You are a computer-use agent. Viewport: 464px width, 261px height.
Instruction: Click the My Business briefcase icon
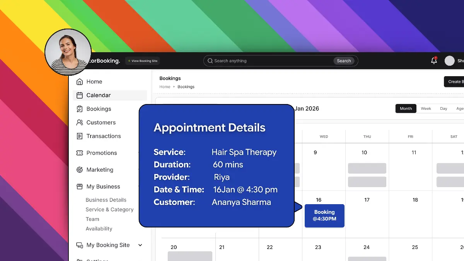[x=80, y=186]
